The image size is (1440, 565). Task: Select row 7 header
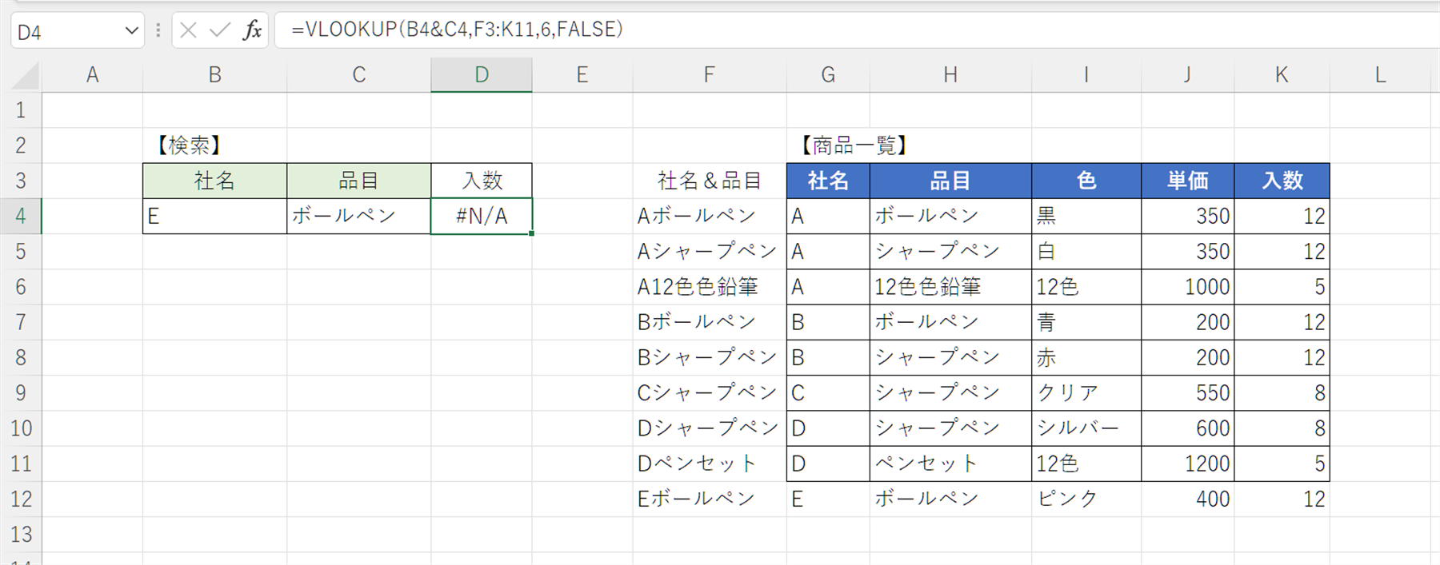tap(21, 322)
